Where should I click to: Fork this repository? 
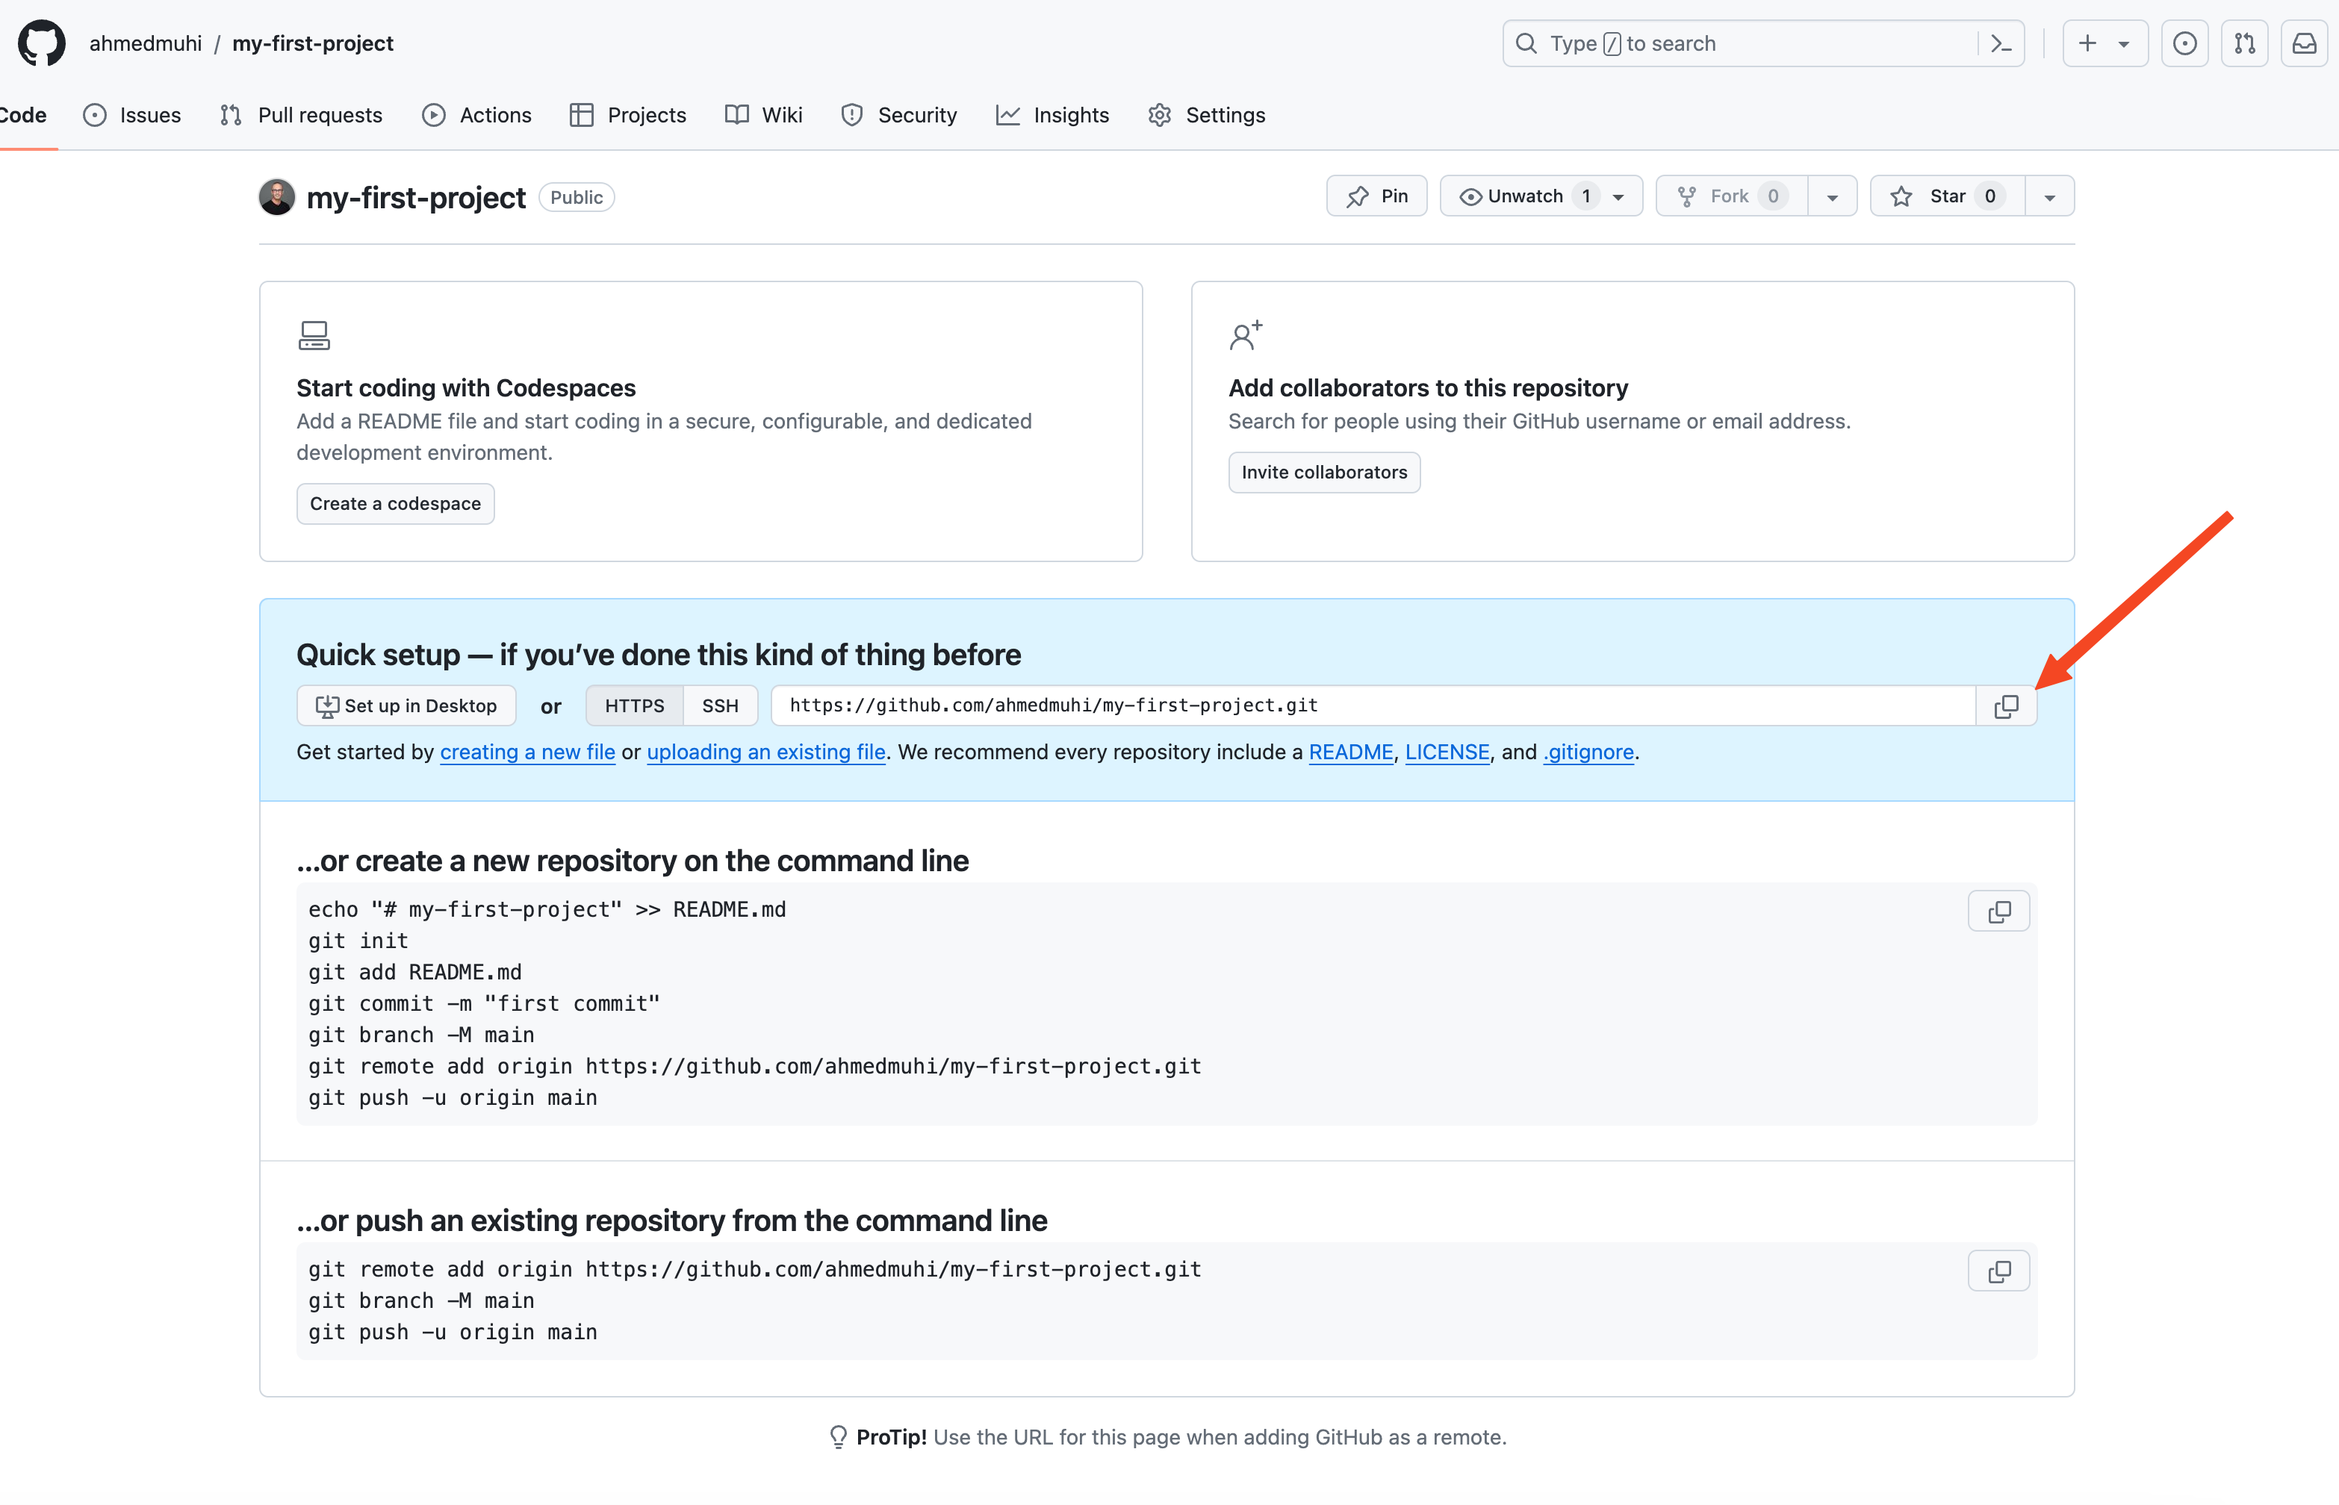point(1731,196)
